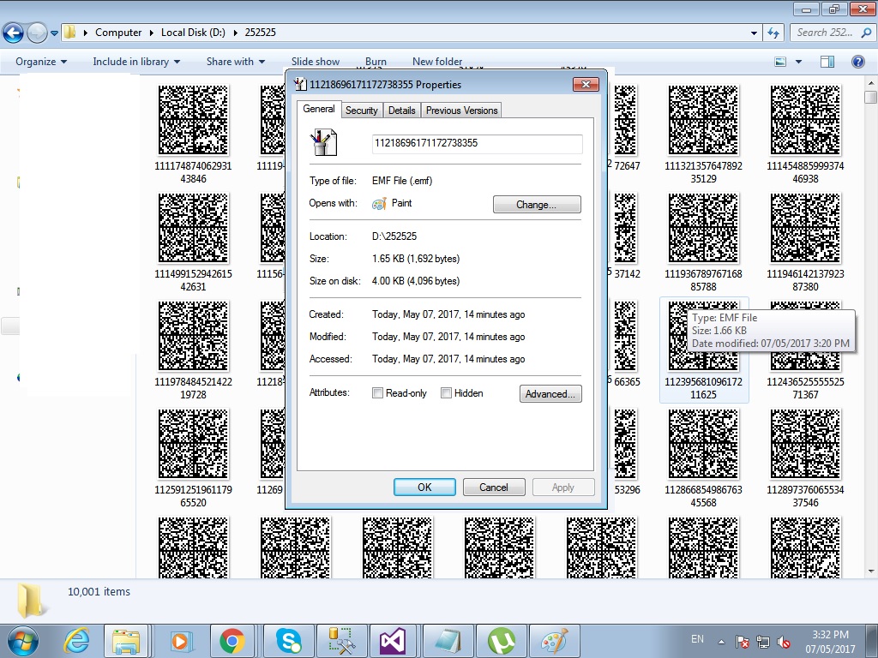Viewport: 878px width, 658px height.
Task: Confirm the Properties dialog with OK
Action: (424, 488)
